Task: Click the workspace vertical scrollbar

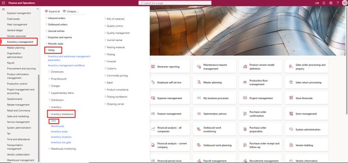Action: (x=347, y=60)
